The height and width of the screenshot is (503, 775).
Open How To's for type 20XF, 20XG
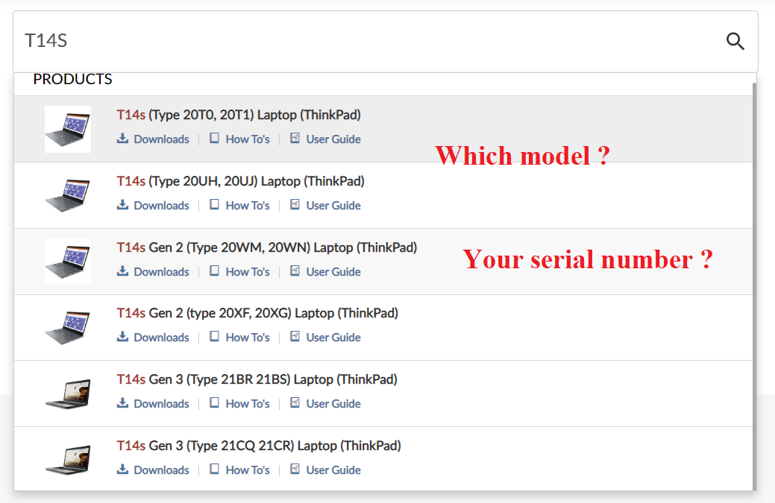click(x=248, y=337)
